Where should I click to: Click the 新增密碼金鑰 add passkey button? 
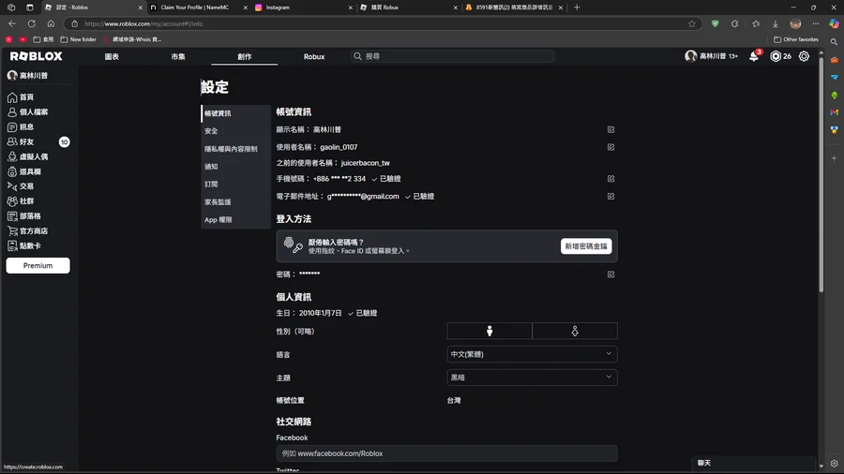pos(585,246)
